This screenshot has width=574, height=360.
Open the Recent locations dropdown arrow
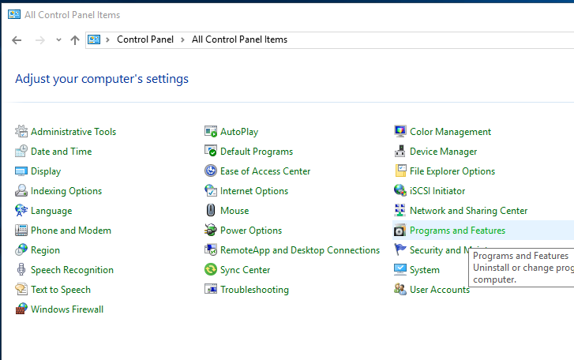pos(58,40)
